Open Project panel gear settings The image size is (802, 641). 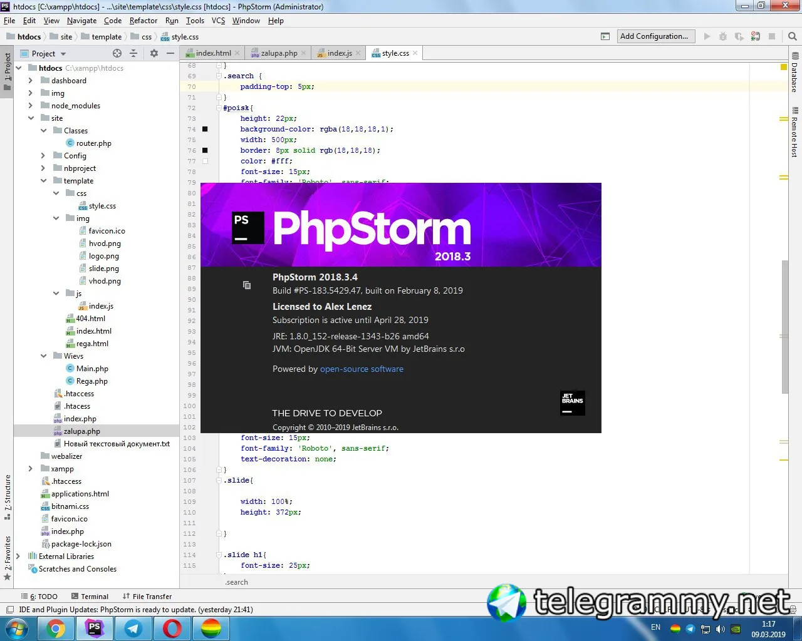(x=154, y=53)
